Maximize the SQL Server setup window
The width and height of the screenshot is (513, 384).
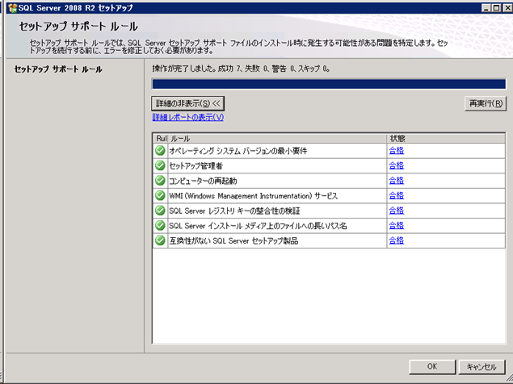pyautogui.click(x=496, y=8)
